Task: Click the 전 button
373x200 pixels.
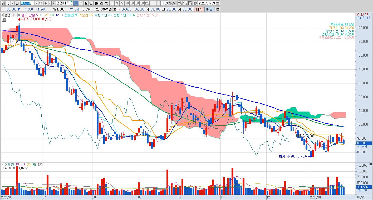Action: (17, 3)
